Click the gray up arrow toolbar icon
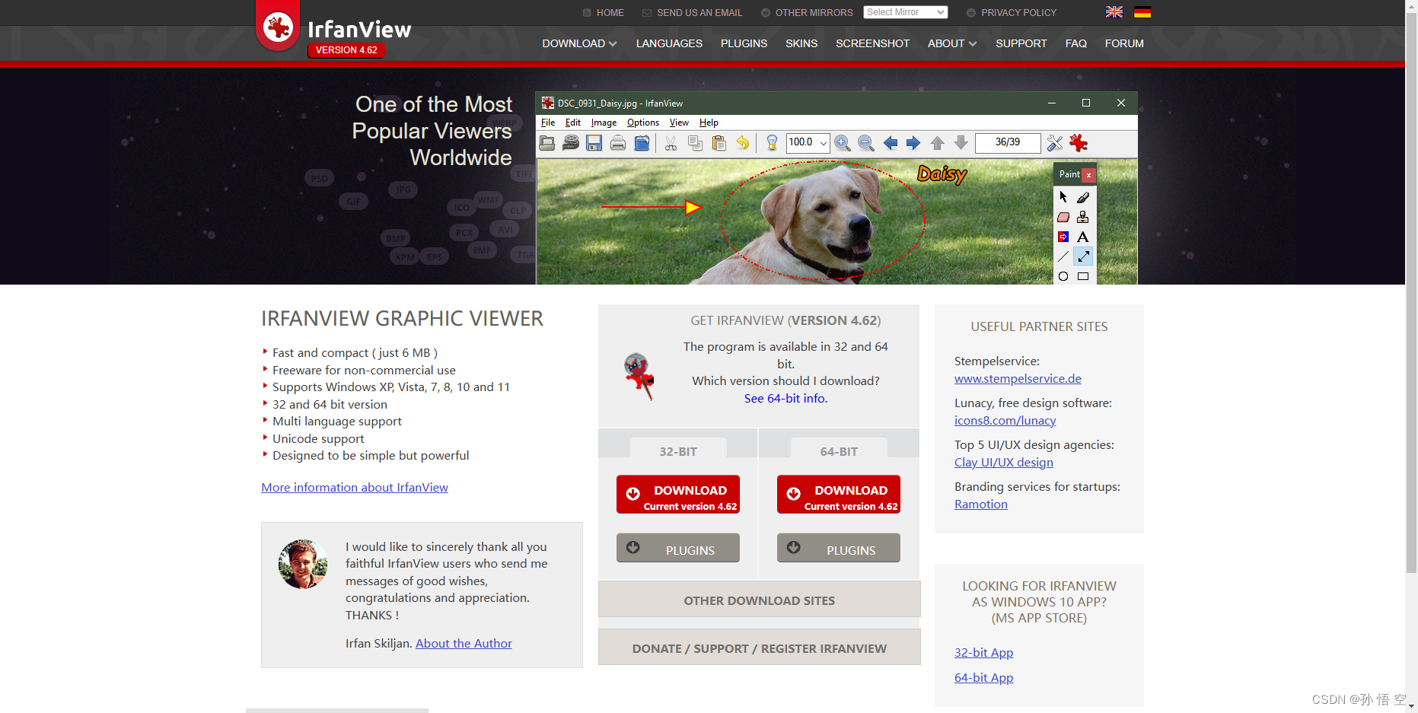The image size is (1418, 713). point(938,143)
